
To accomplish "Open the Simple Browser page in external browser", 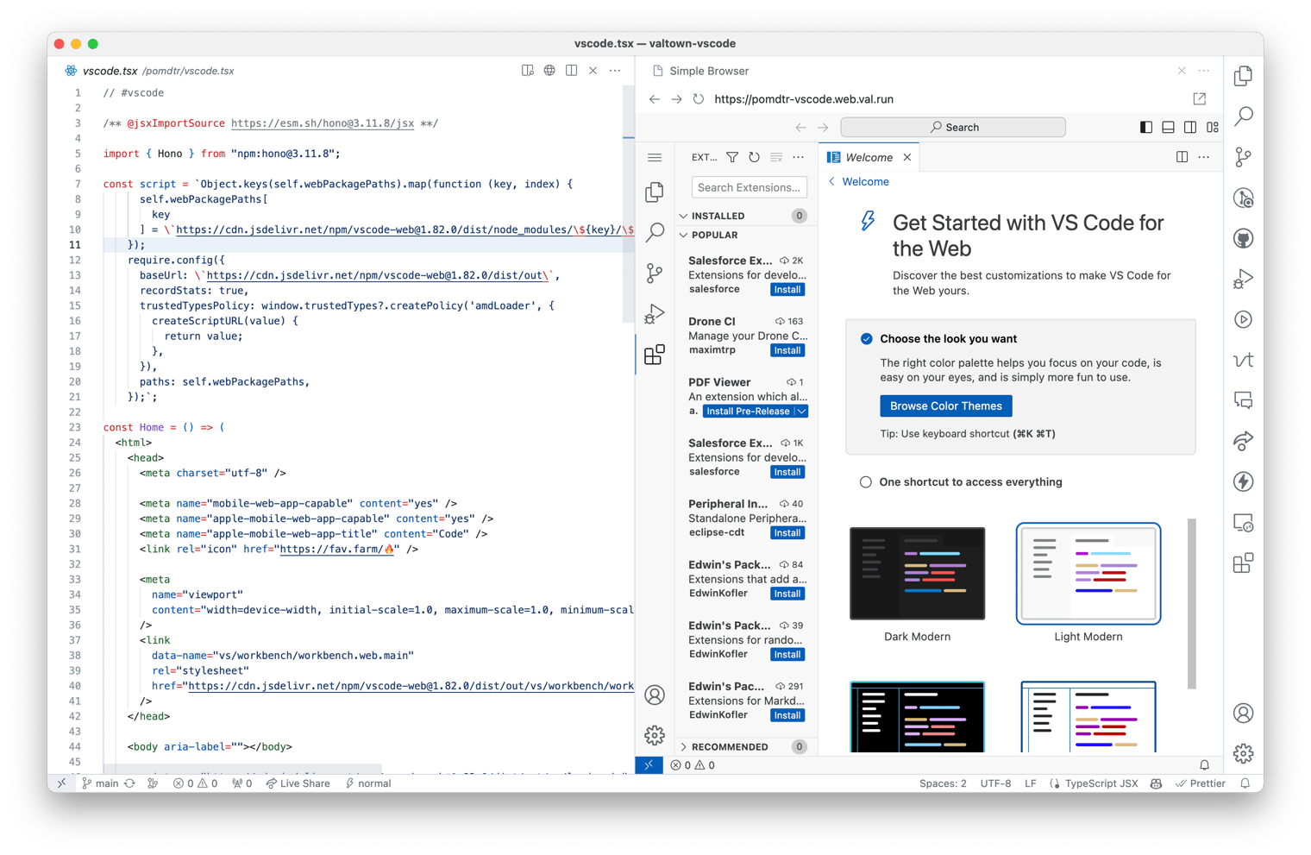I will click(1199, 99).
